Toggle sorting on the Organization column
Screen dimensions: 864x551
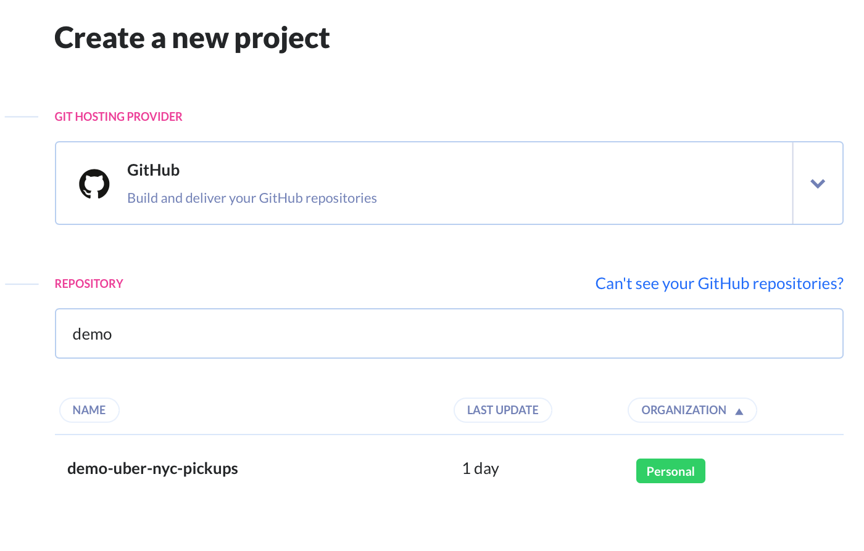pyautogui.click(x=683, y=410)
